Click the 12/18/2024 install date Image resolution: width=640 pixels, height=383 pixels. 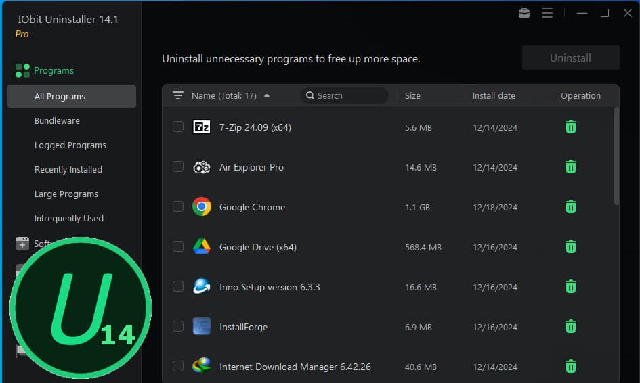[494, 207]
